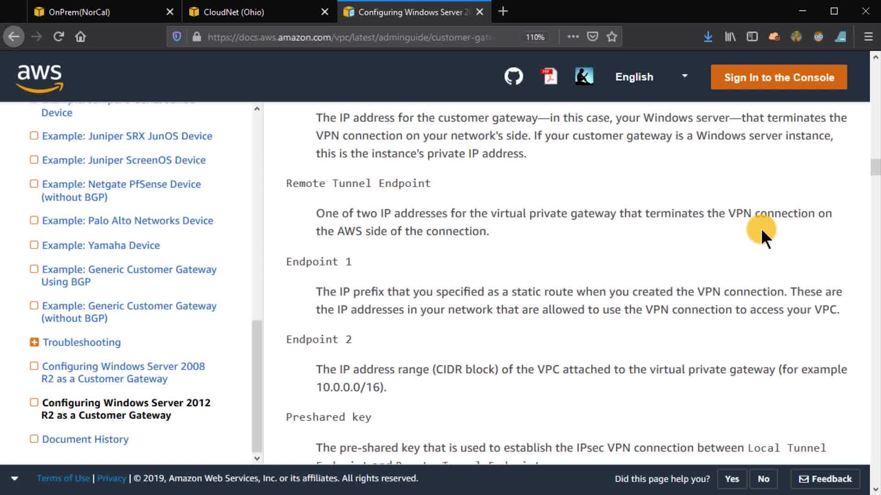Download the PDF version of guide
Image resolution: width=881 pixels, height=495 pixels.
tap(549, 77)
